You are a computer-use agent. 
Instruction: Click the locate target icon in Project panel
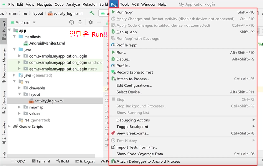coord(72,22)
